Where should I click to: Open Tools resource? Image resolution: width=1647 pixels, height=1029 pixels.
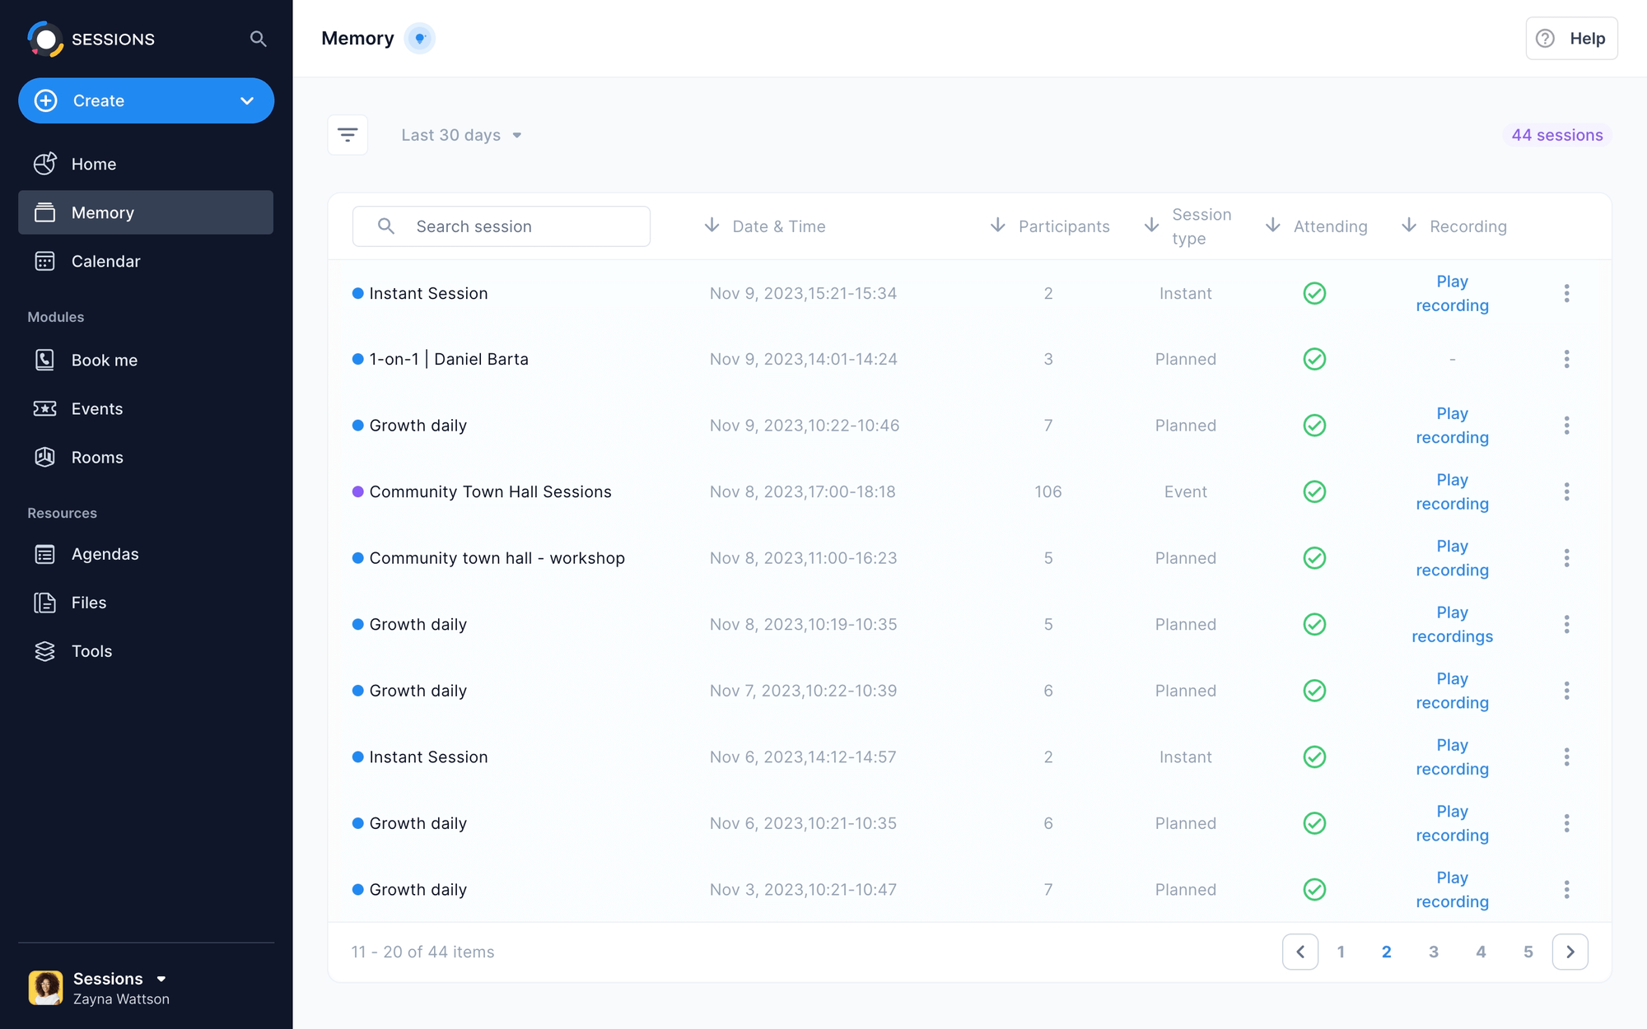pos(146,651)
